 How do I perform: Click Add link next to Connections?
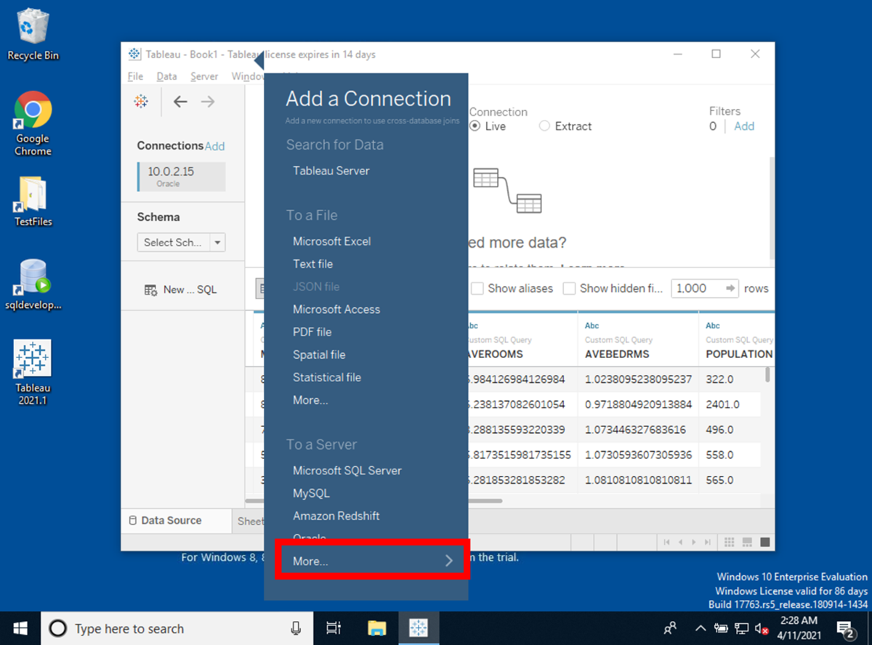click(x=215, y=146)
